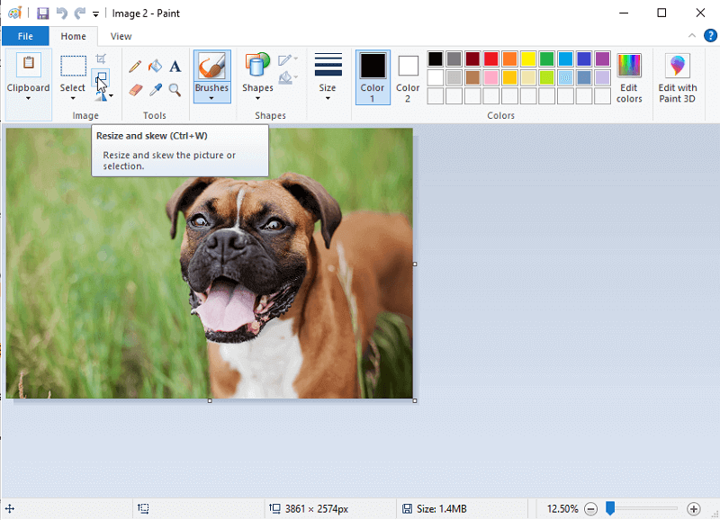Image resolution: width=720 pixels, height=520 pixels.
Task: Activate the Magnifier tool
Action: pos(175,89)
